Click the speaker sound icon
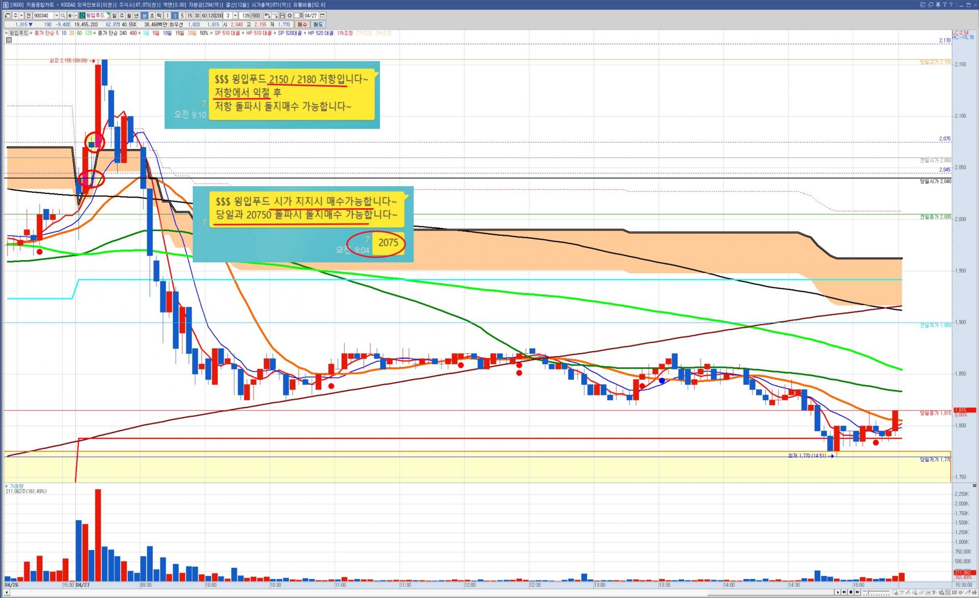The image size is (979, 598). (x=70, y=16)
